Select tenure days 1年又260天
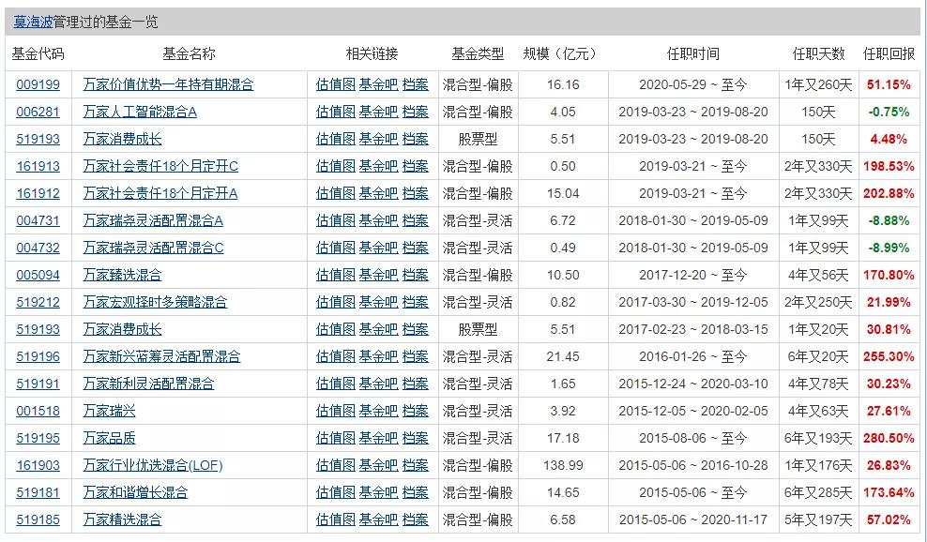Screen dimensions: 927x542 pos(818,84)
